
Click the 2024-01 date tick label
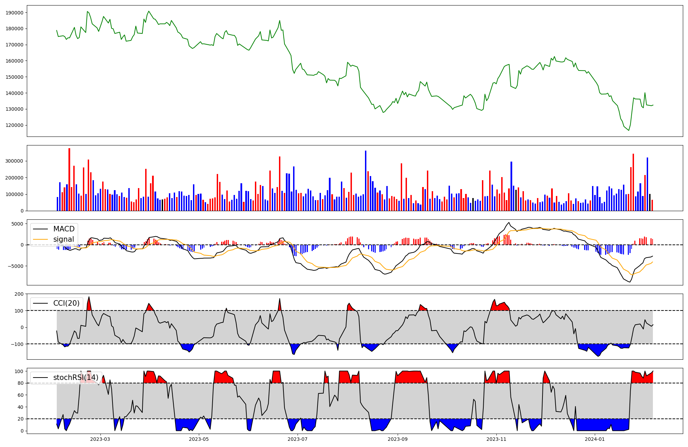[595, 439]
